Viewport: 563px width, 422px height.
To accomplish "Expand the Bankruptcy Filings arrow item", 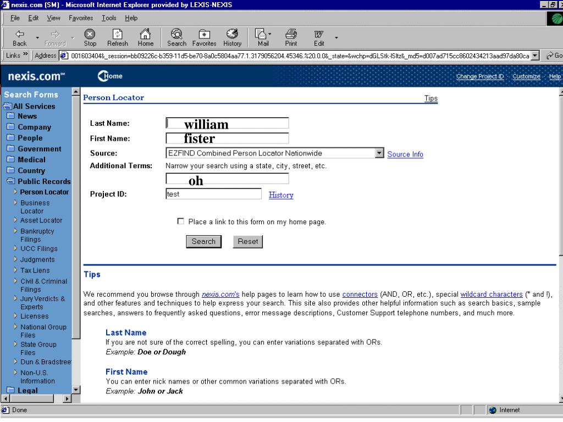I will (15, 230).
